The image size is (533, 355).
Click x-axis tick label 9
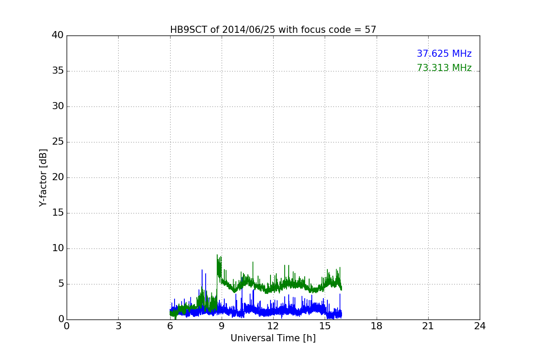coord(222,326)
